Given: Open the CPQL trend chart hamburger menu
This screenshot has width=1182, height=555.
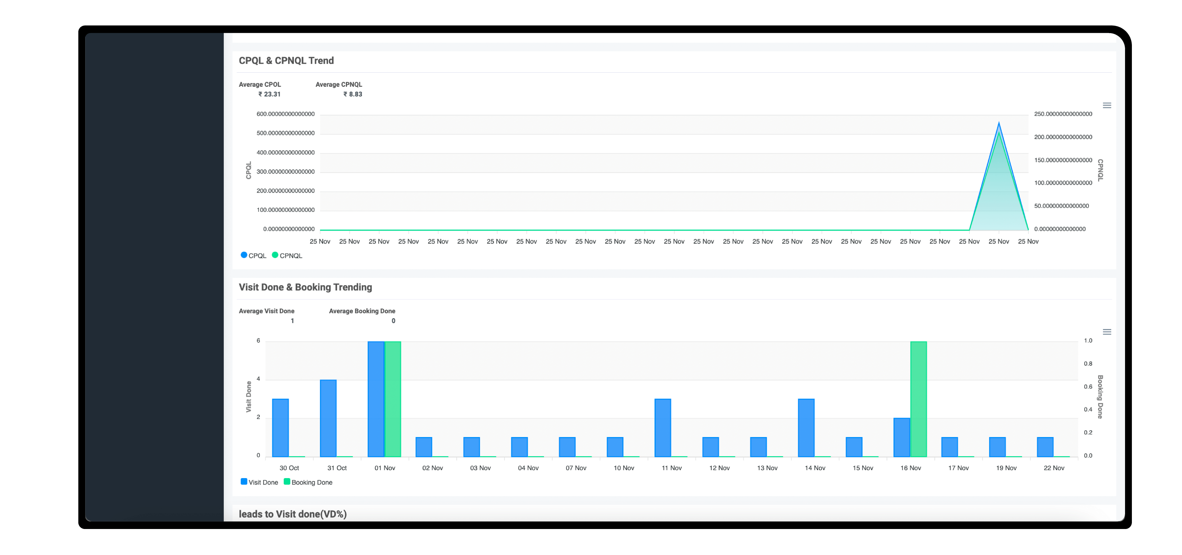Looking at the screenshot, I should coord(1107,105).
